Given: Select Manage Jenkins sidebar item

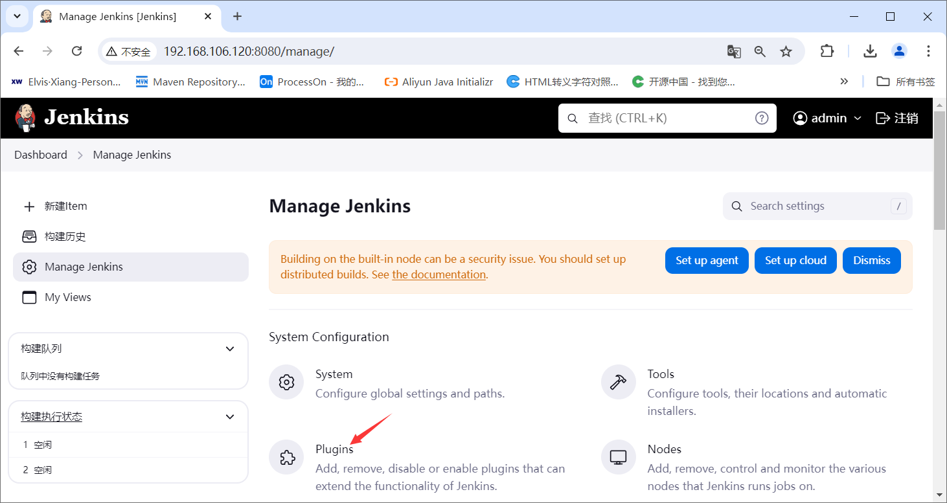Looking at the screenshot, I should click(x=131, y=267).
